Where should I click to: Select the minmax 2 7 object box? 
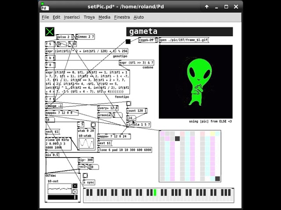(x=85, y=37)
